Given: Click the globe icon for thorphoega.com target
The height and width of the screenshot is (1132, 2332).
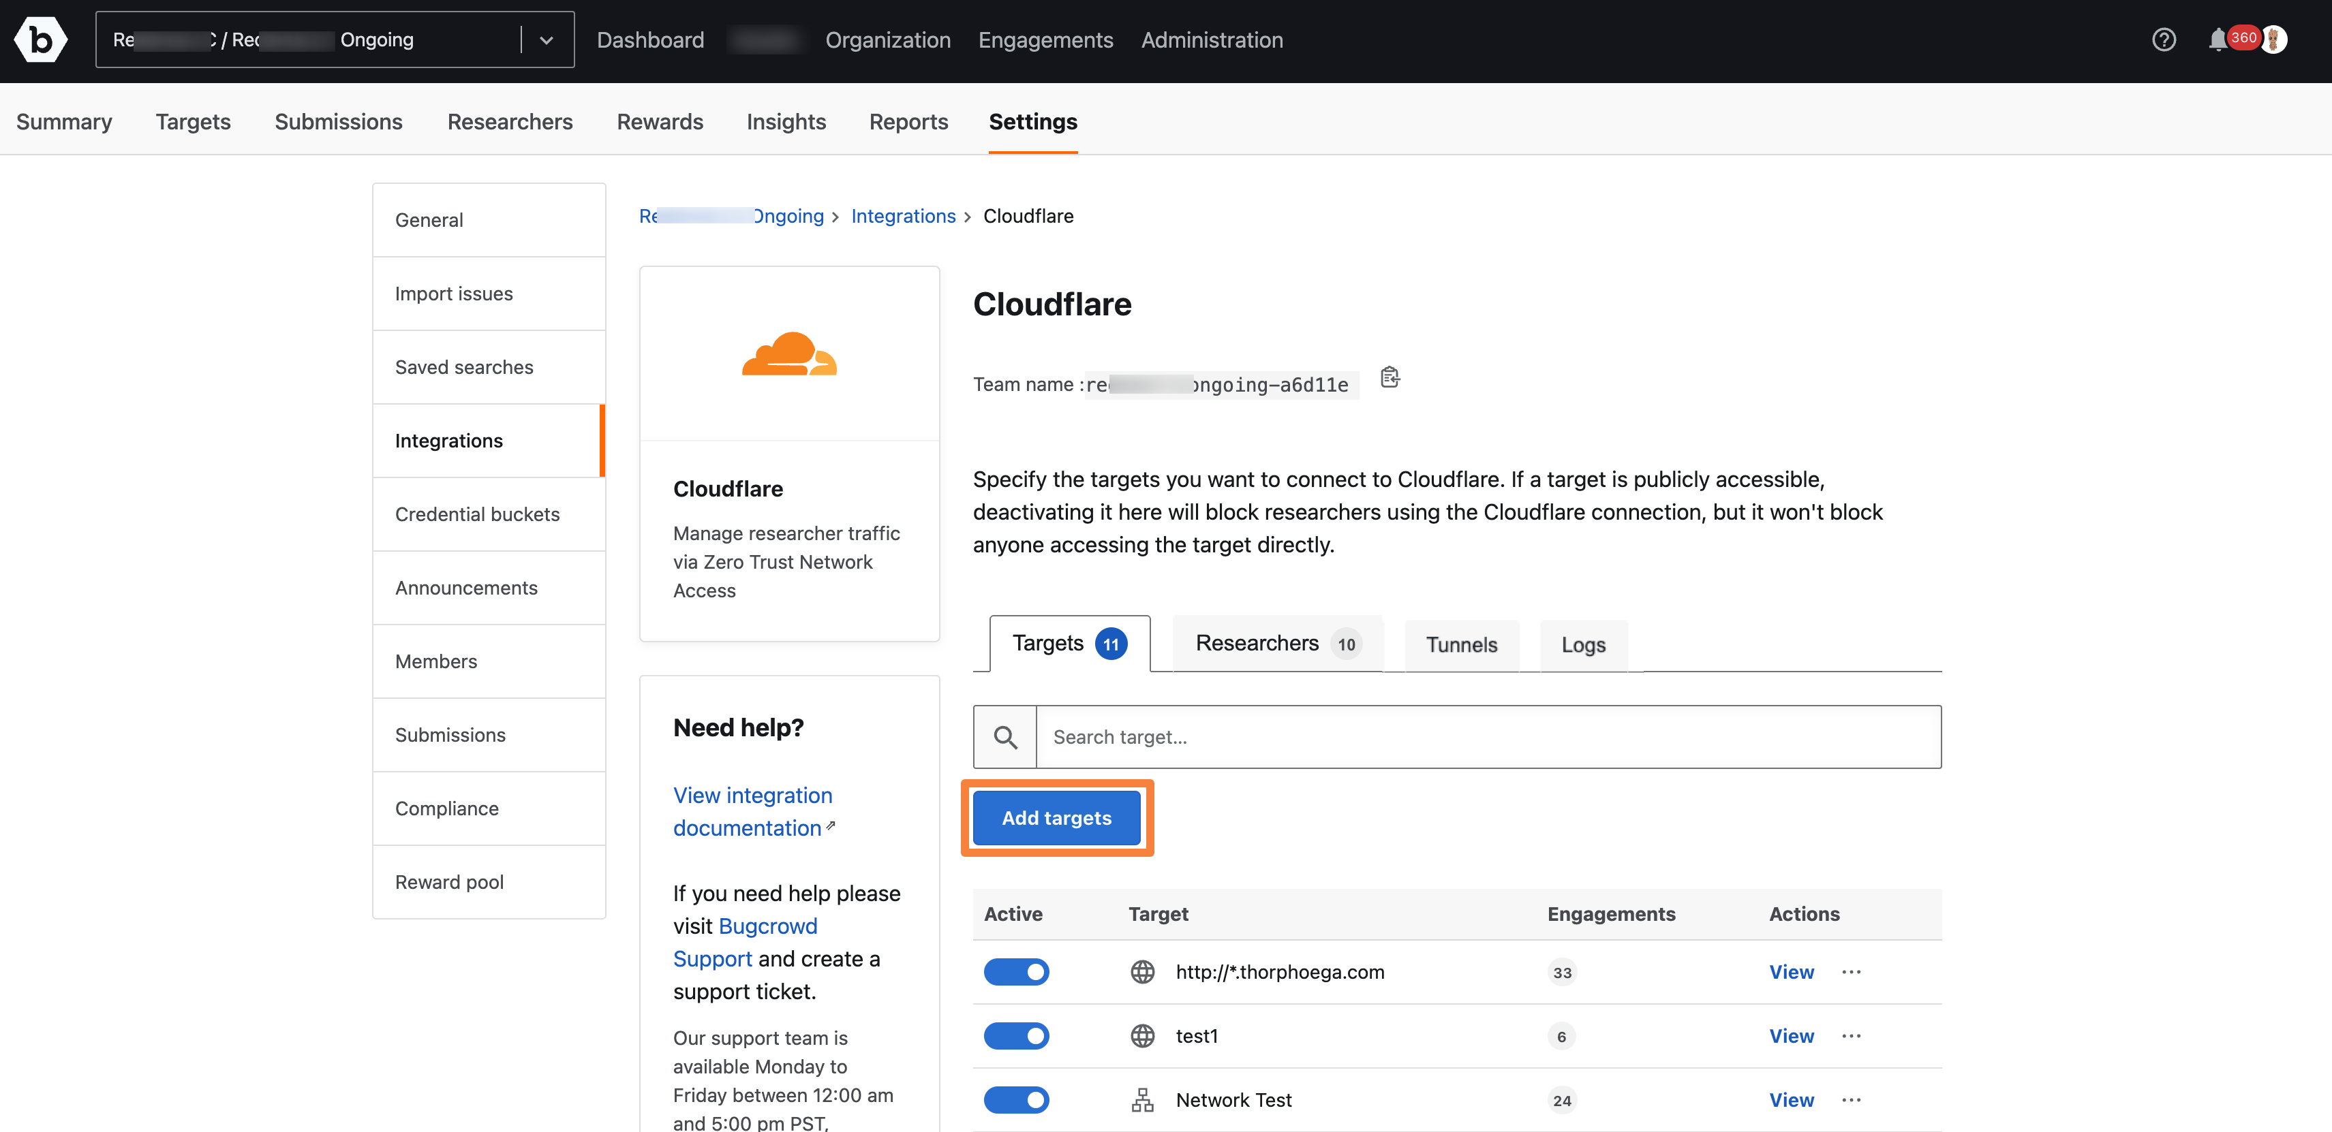Looking at the screenshot, I should click(x=1142, y=972).
